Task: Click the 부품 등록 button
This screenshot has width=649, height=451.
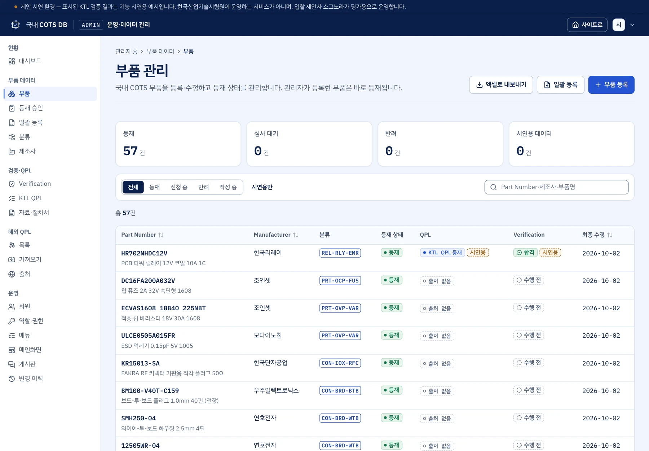Action: click(x=611, y=85)
